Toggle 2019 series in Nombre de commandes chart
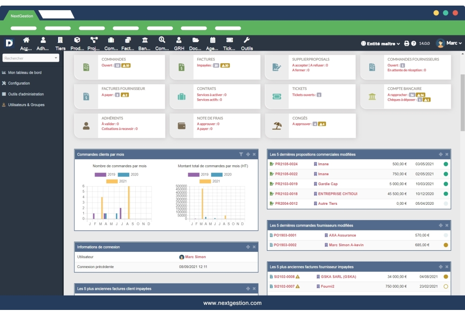465x316 pixels. (x=100, y=175)
